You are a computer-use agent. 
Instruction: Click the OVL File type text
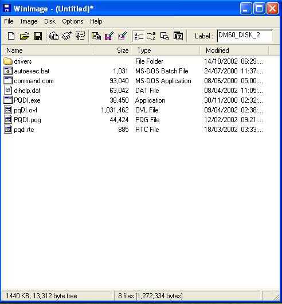(147, 110)
